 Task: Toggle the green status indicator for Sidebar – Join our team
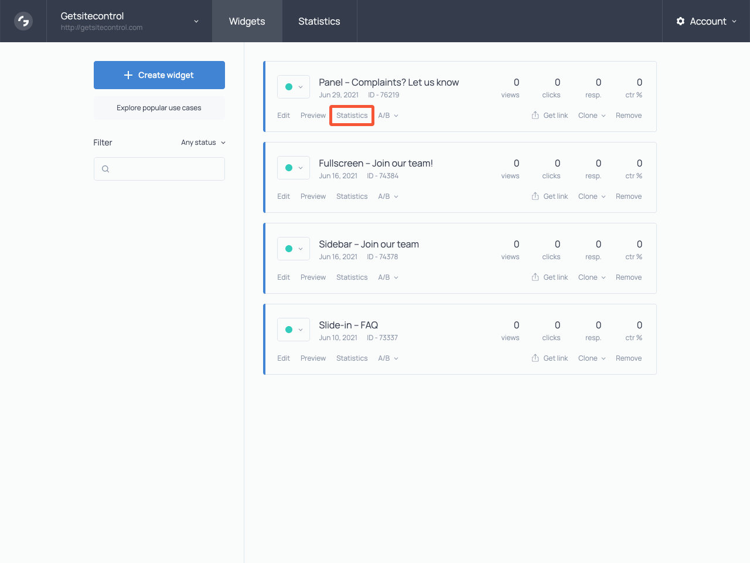[289, 248]
